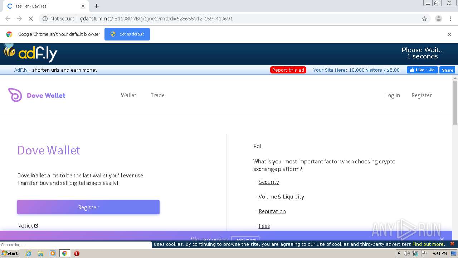
Task: Open media player taskbar icon
Action: [x=53, y=253]
